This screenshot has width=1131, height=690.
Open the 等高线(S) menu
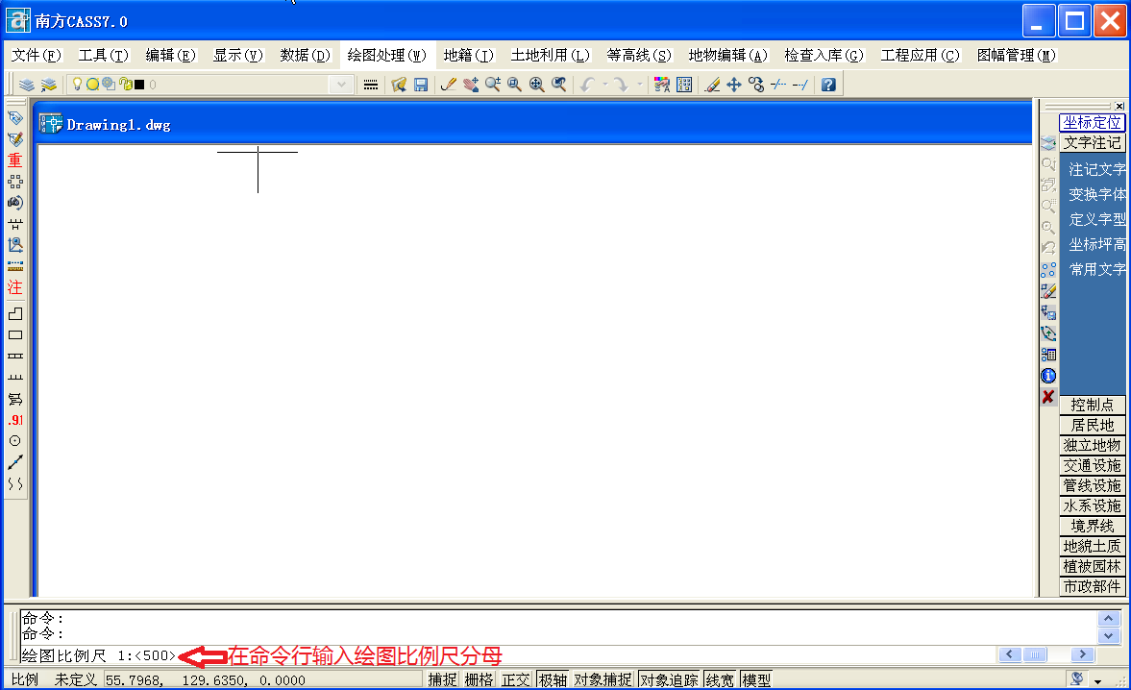[x=638, y=56]
